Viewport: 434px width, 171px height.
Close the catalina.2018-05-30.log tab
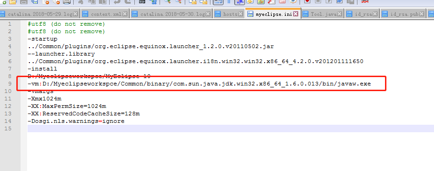(x=208, y=14)
